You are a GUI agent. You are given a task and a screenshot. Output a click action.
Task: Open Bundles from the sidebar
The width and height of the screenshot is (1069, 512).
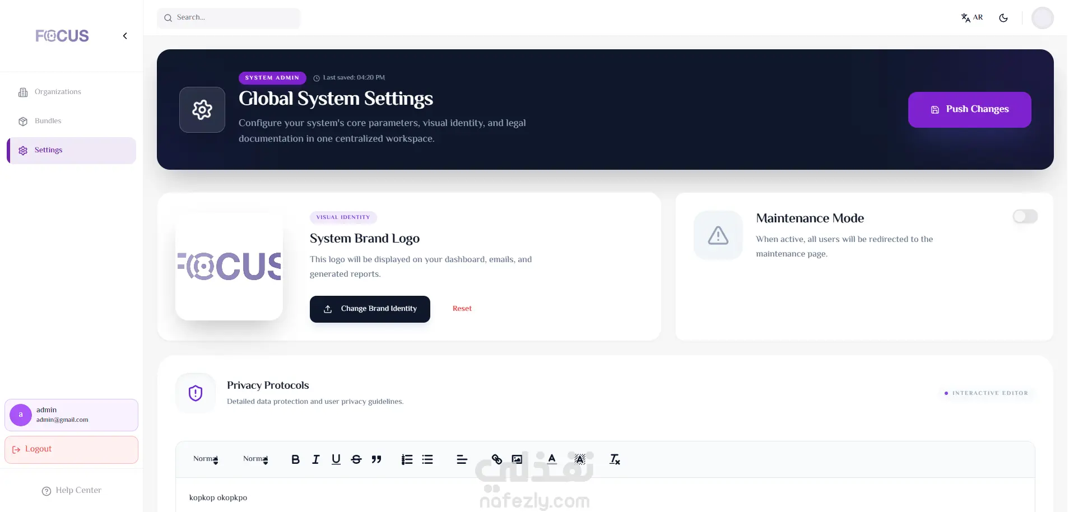tap(72, 121)
